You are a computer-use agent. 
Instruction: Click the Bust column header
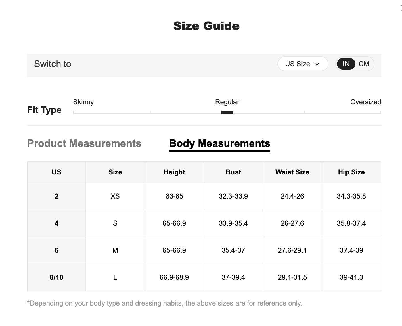click(233, 172)
